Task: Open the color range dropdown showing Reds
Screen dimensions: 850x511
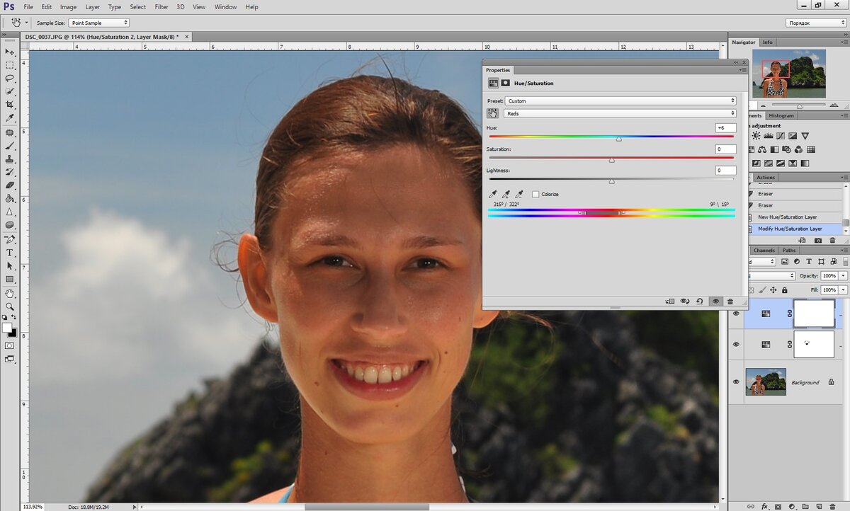Action: click(620, 113)
